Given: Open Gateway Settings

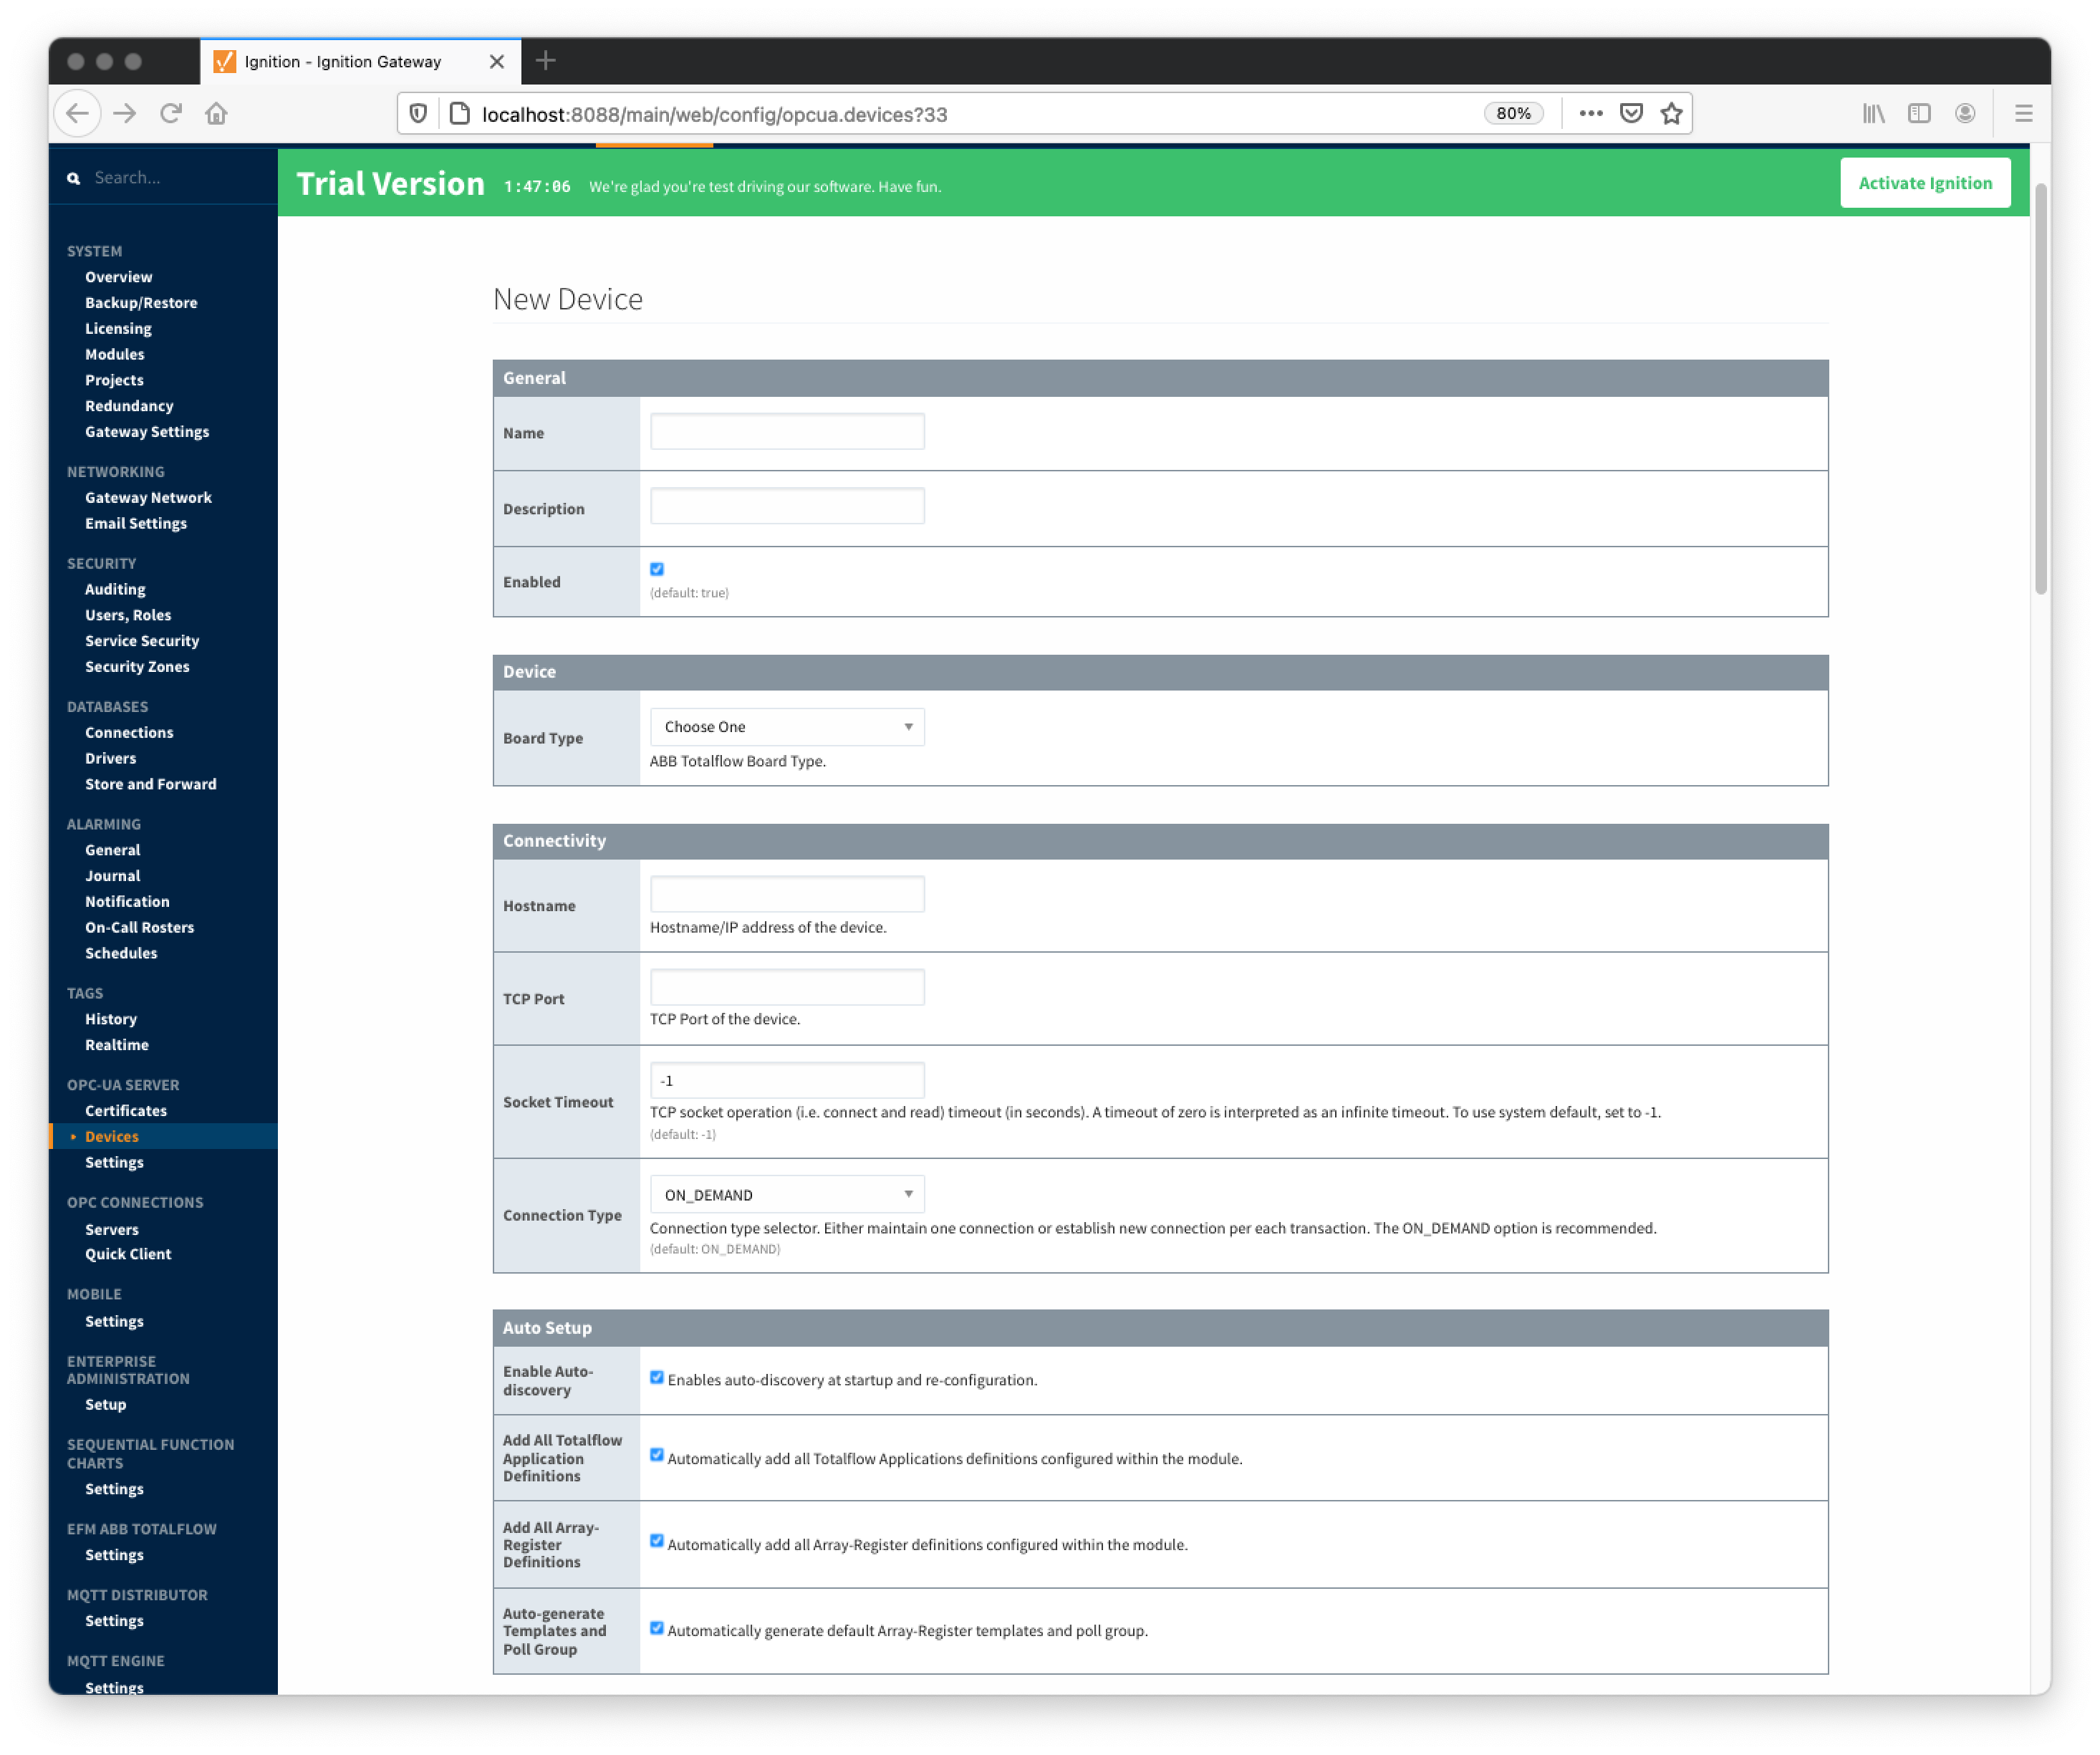Looking at the screenshot, I should [x=147, y=432].
